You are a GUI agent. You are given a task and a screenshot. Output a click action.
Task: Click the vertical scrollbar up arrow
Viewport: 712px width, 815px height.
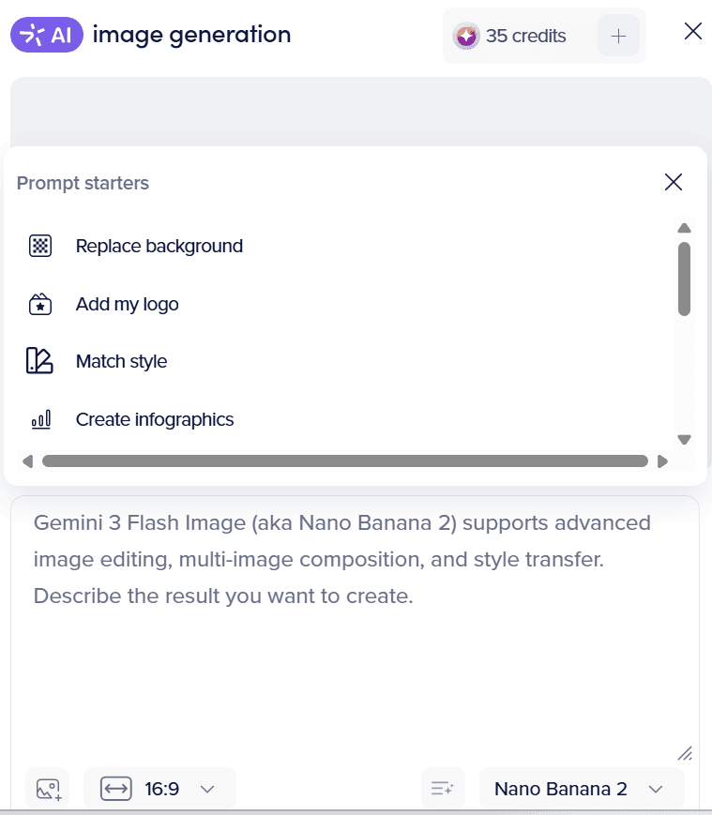[684, 228]
